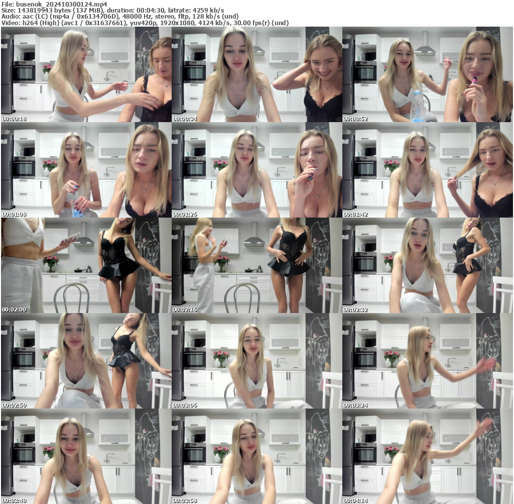The image size is (514, 504).
Task: Click the thumbnail showing timestamp 00:01:08
Action: coord(85,171)
